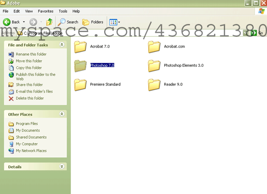The width and height of the screenshot is (267, 194).
Task: Open the Favorites menu
Action: [45, 11]
